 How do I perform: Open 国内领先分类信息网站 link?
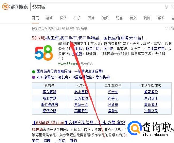coord(70,71)
